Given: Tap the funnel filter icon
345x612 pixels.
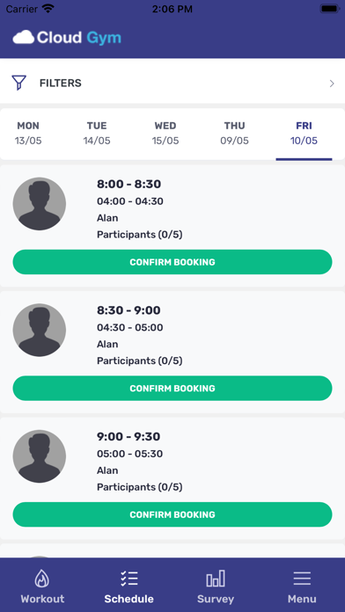Looking at the screenshot, I should (18, 83).
